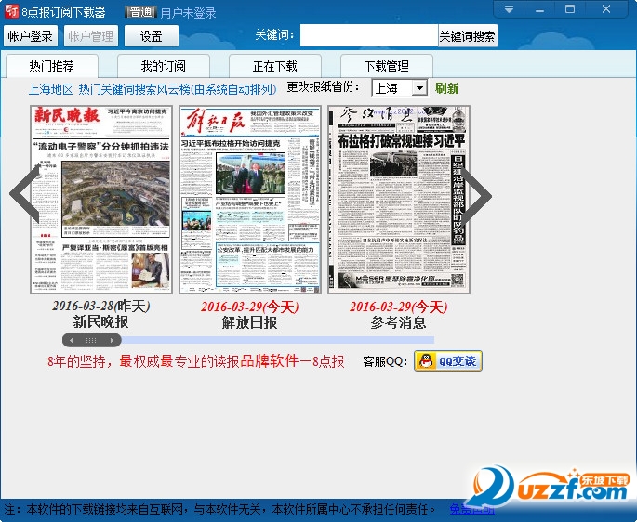Image resolution: width=637 pixels, height=522 pixels.
Task: Switch to the 热门推荐 tab
Action: [x=51, y=66]
